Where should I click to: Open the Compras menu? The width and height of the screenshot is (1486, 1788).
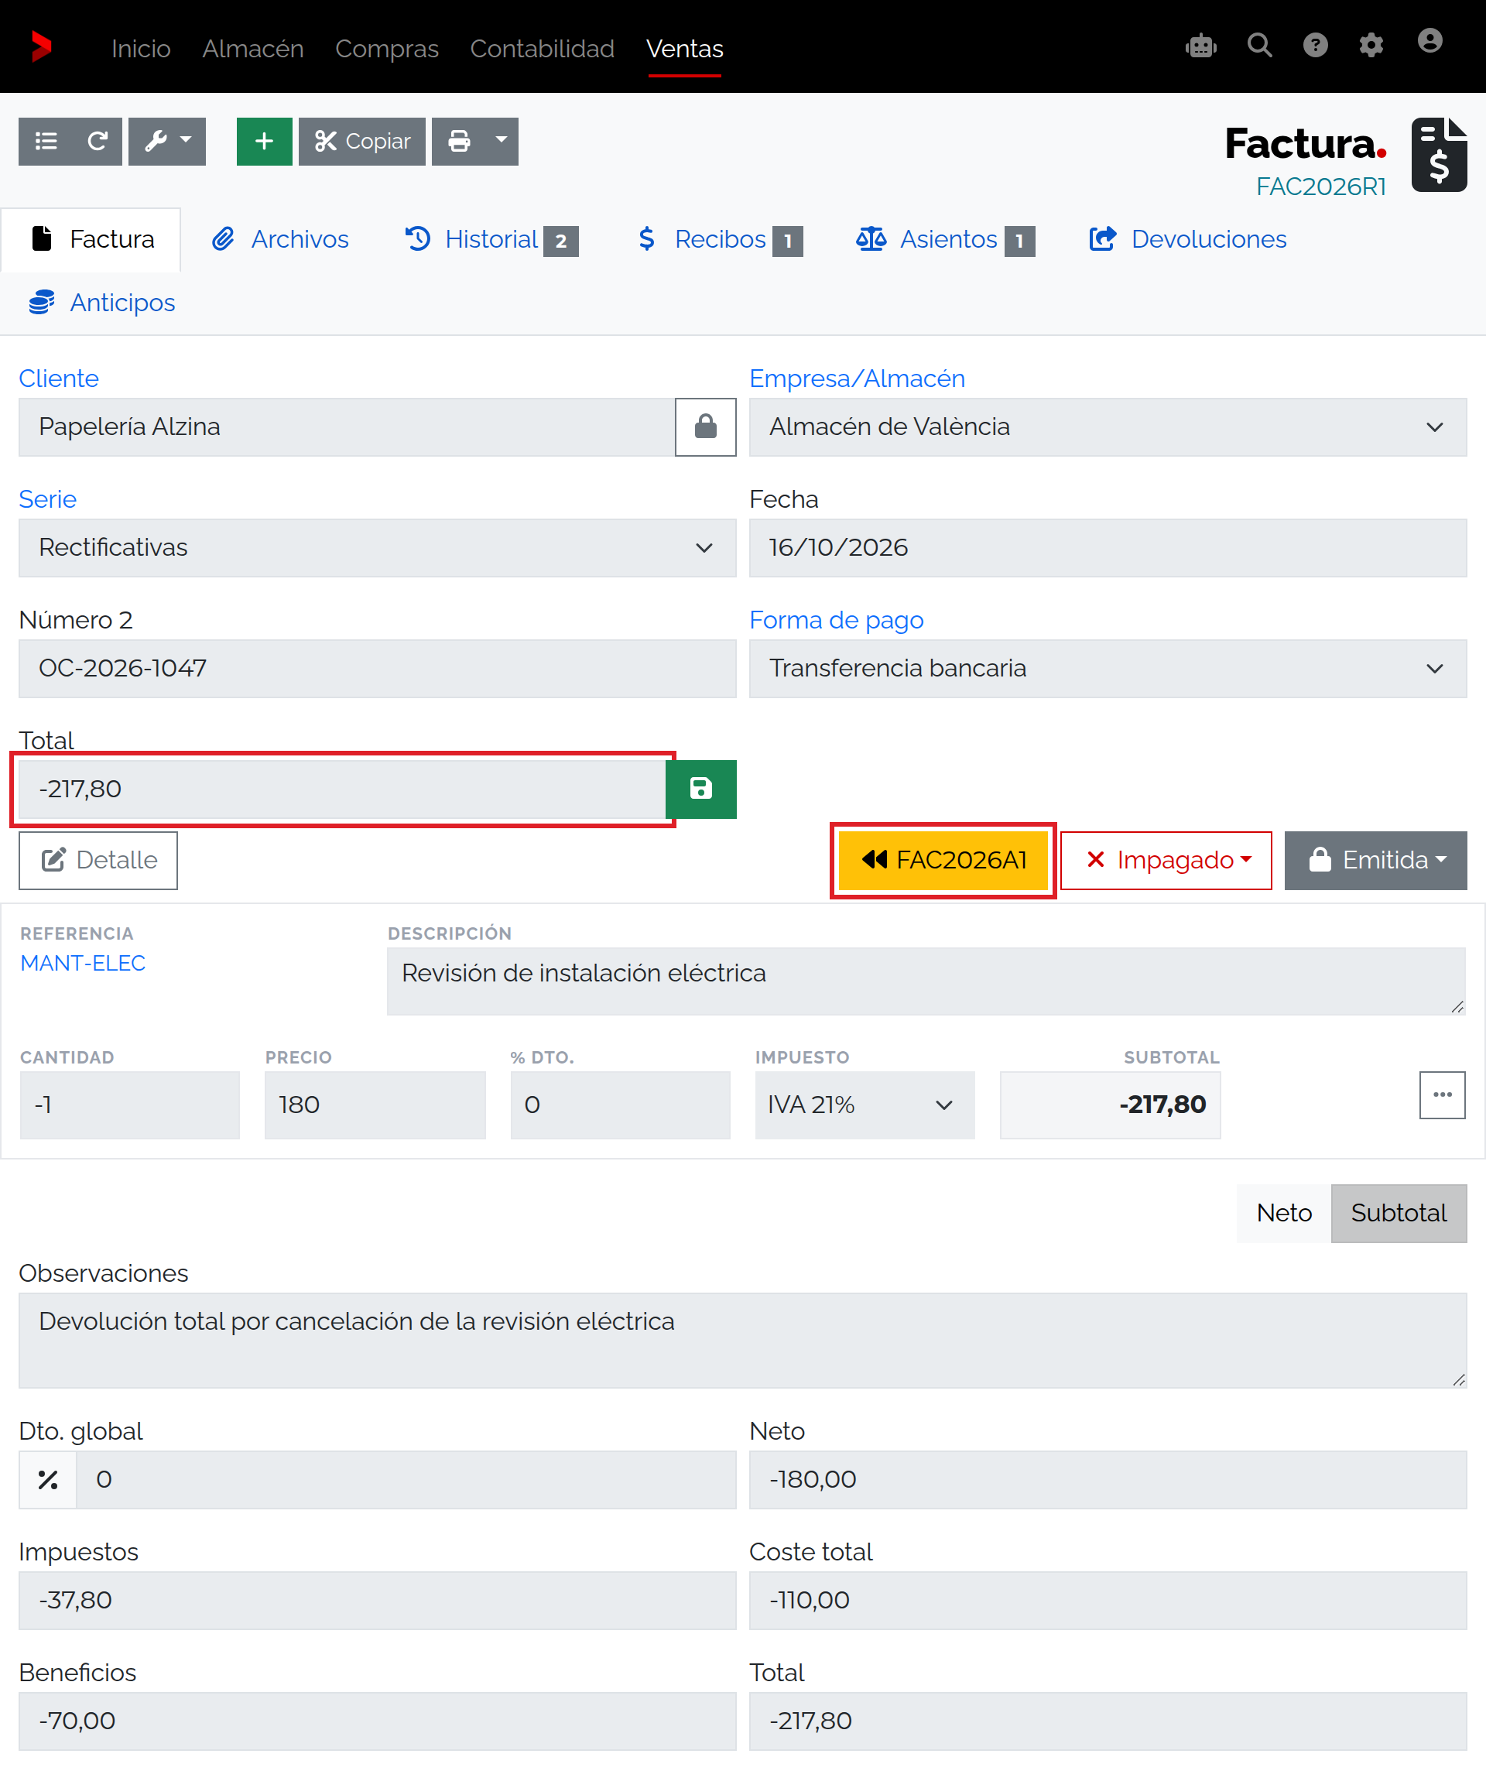[388, 49]
